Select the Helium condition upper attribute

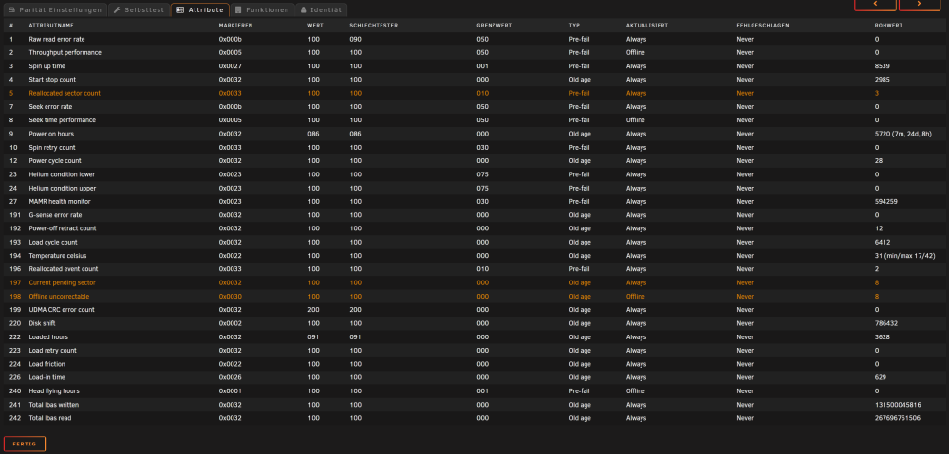tap(63, 188)
